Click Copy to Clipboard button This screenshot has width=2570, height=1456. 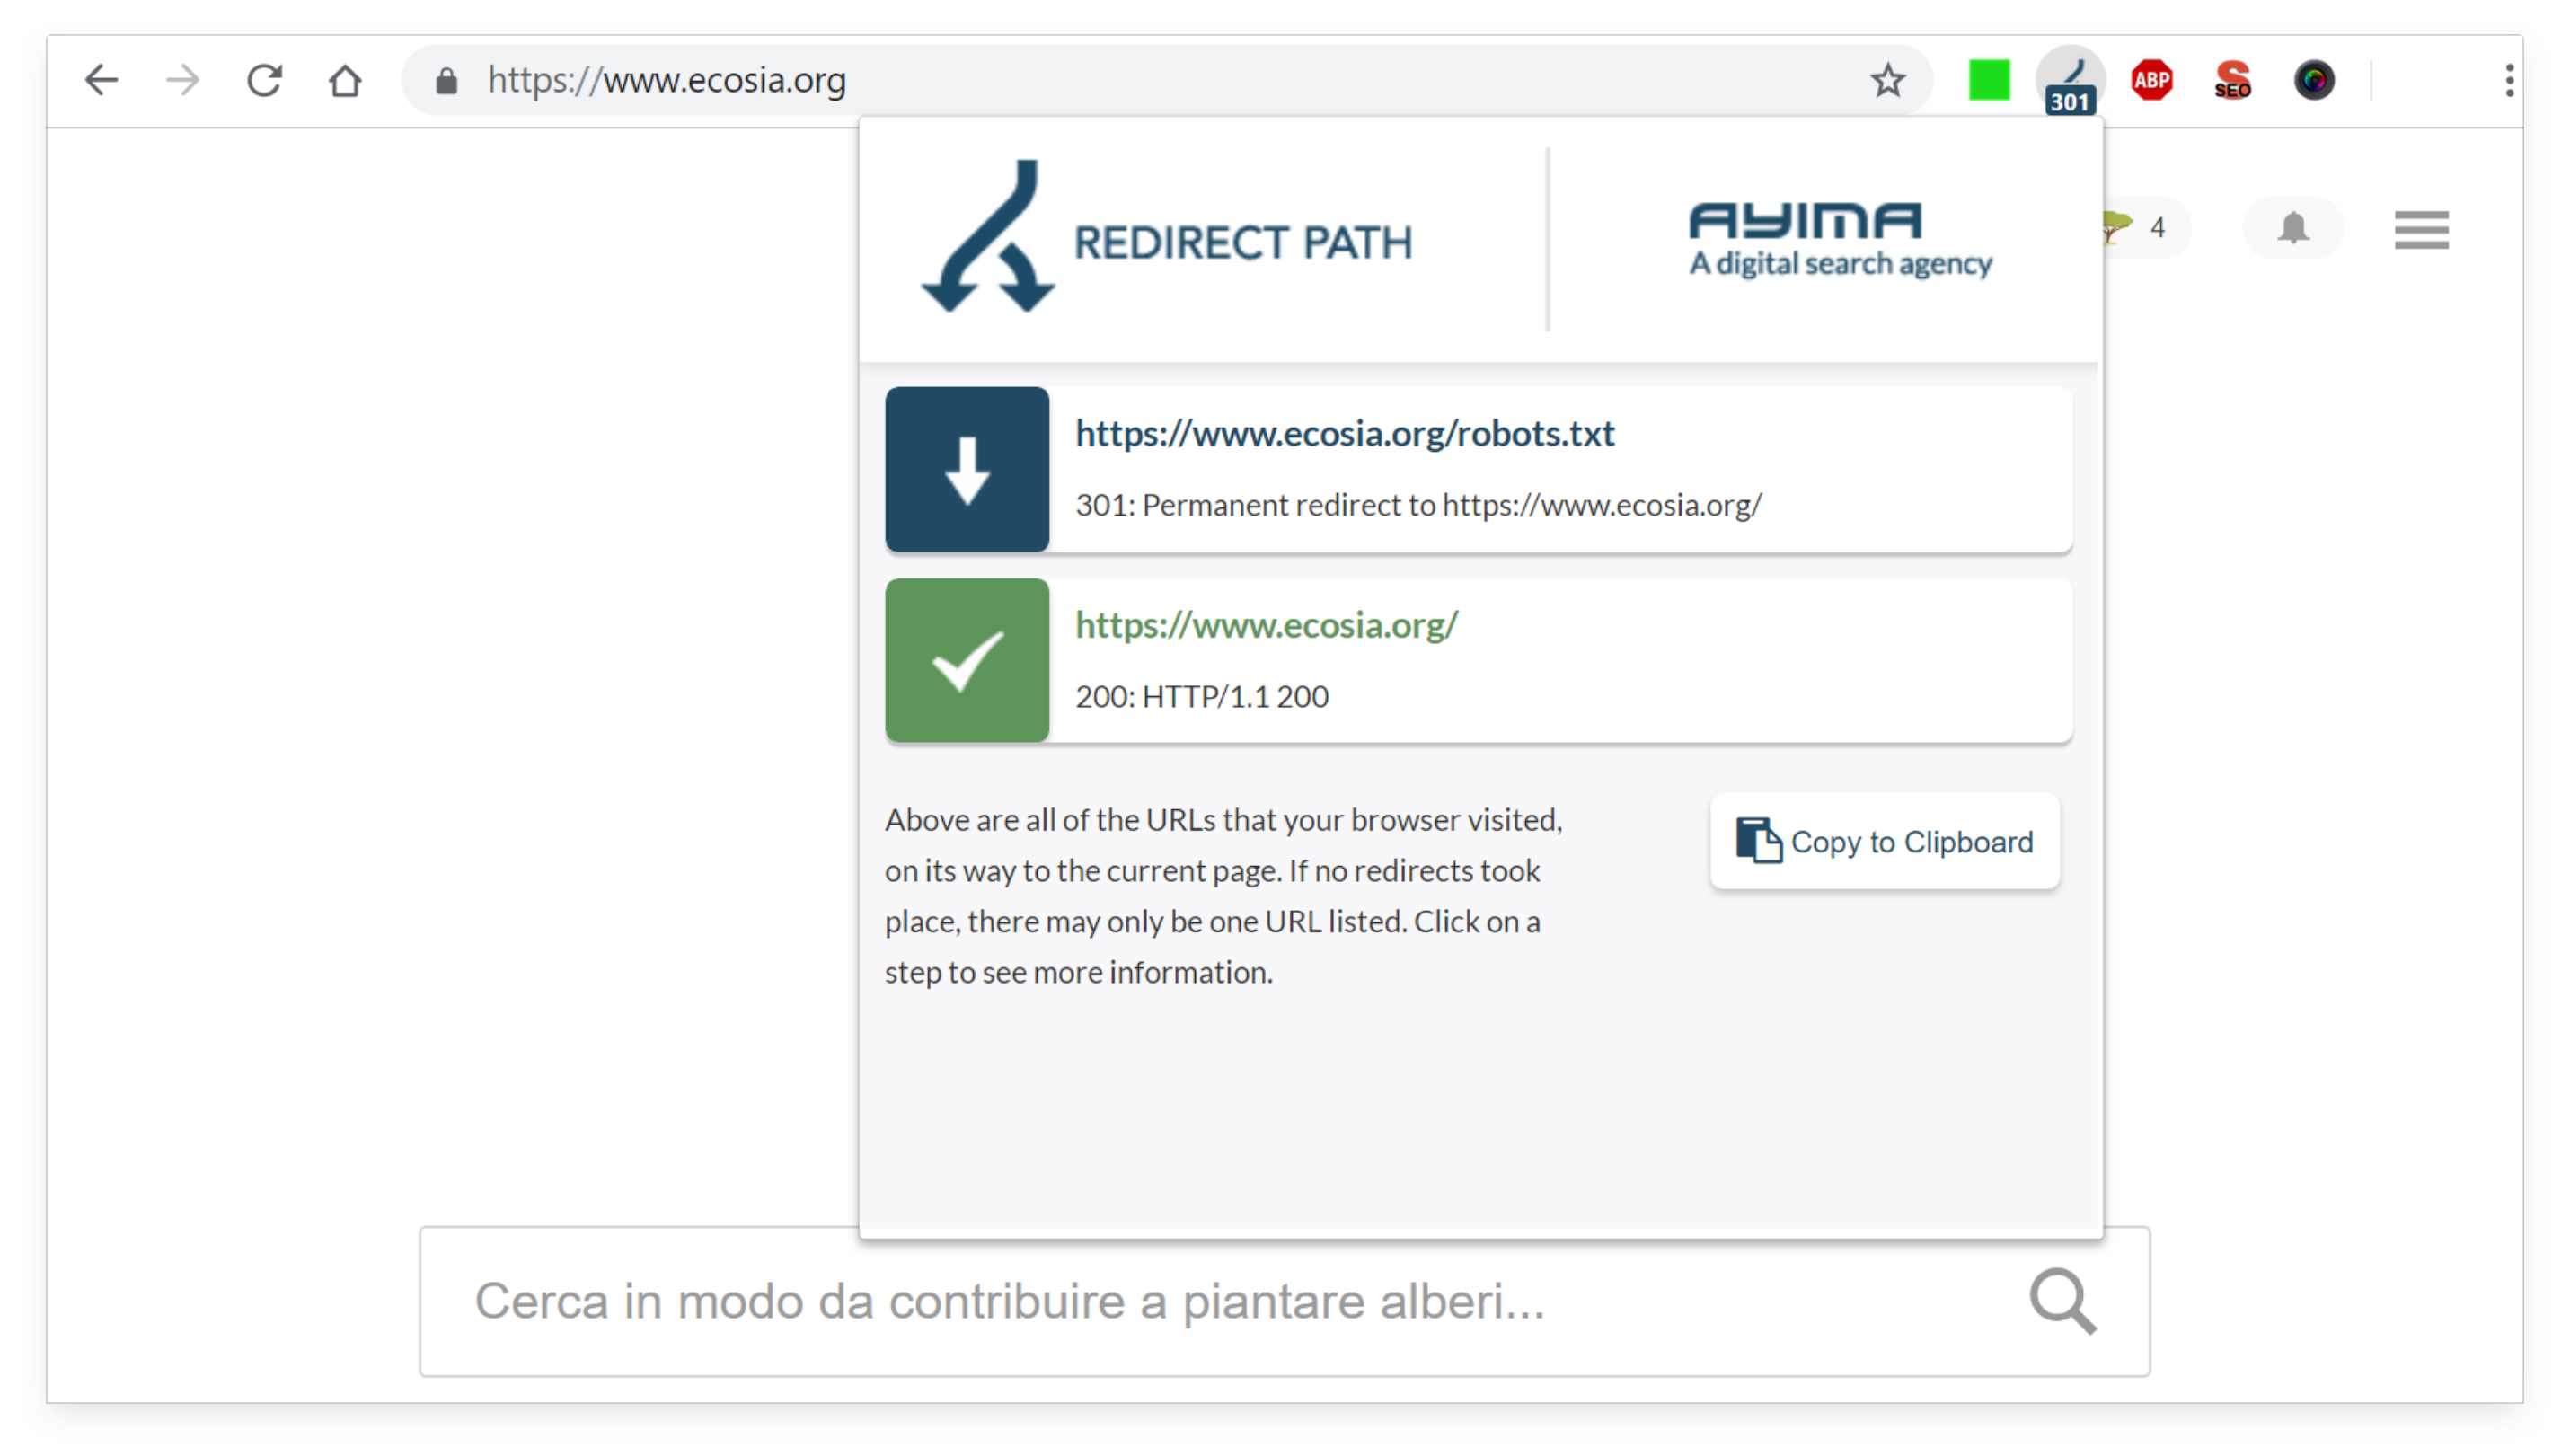(x=1882, y=842)
